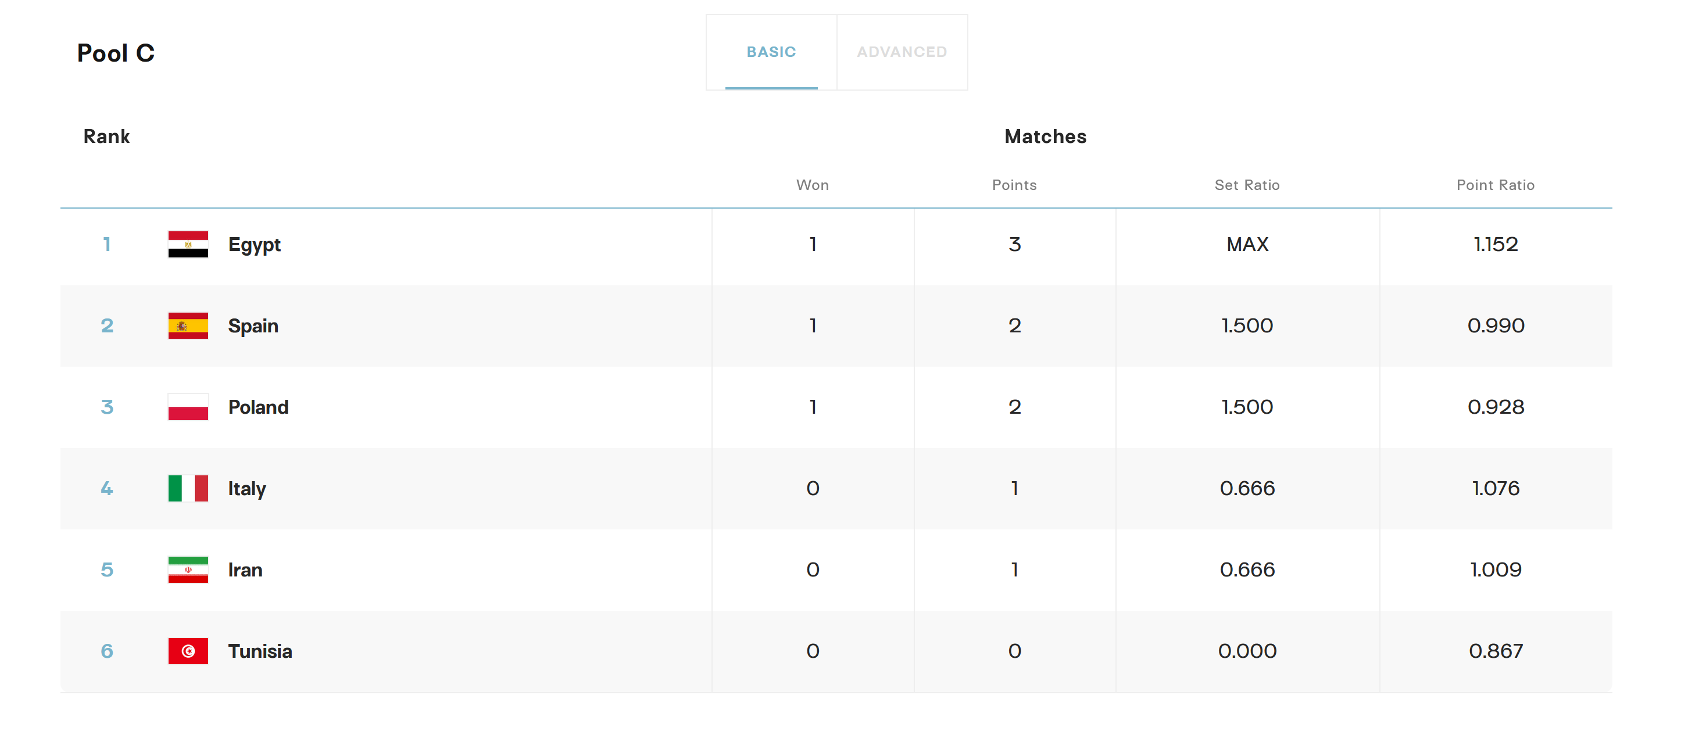
Task: Click the Pool C heading
Action: click(116, 53)
